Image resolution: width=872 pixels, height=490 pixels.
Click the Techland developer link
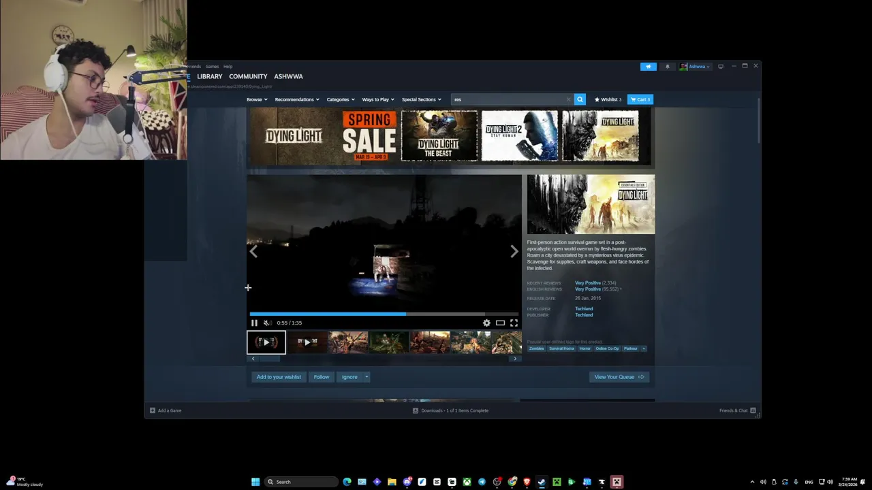[x=584, y=309]
